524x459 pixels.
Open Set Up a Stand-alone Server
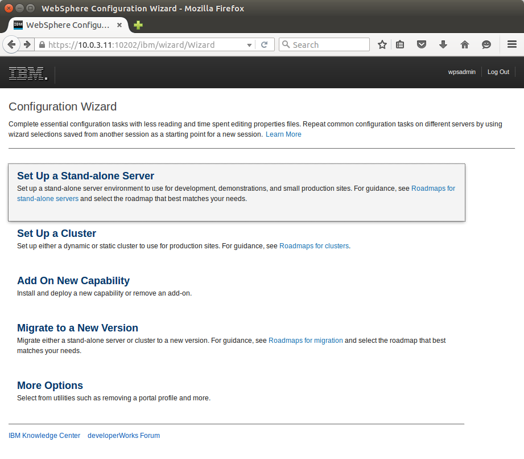85,176
